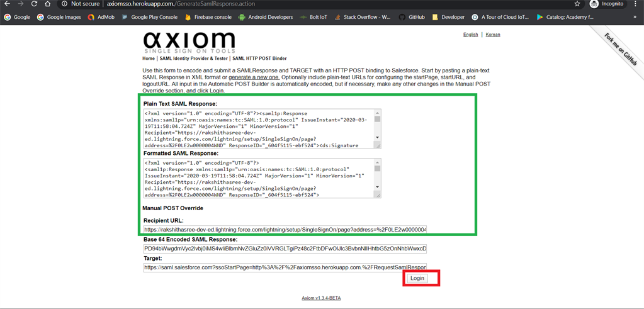Click the browser forward arrow
Screen dimensions: 644x309
pyautogui.click(x=21, y=4)
